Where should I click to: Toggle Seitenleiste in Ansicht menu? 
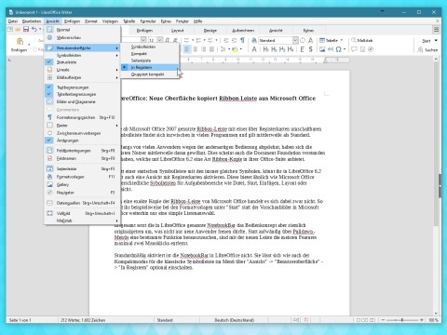[82, 169]
